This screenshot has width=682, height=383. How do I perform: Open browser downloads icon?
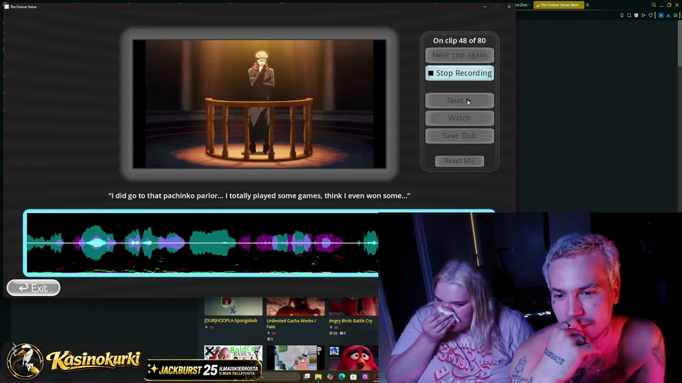click(668, 15)
